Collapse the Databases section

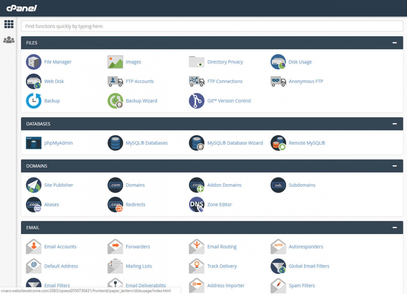(x=394, y=124)
